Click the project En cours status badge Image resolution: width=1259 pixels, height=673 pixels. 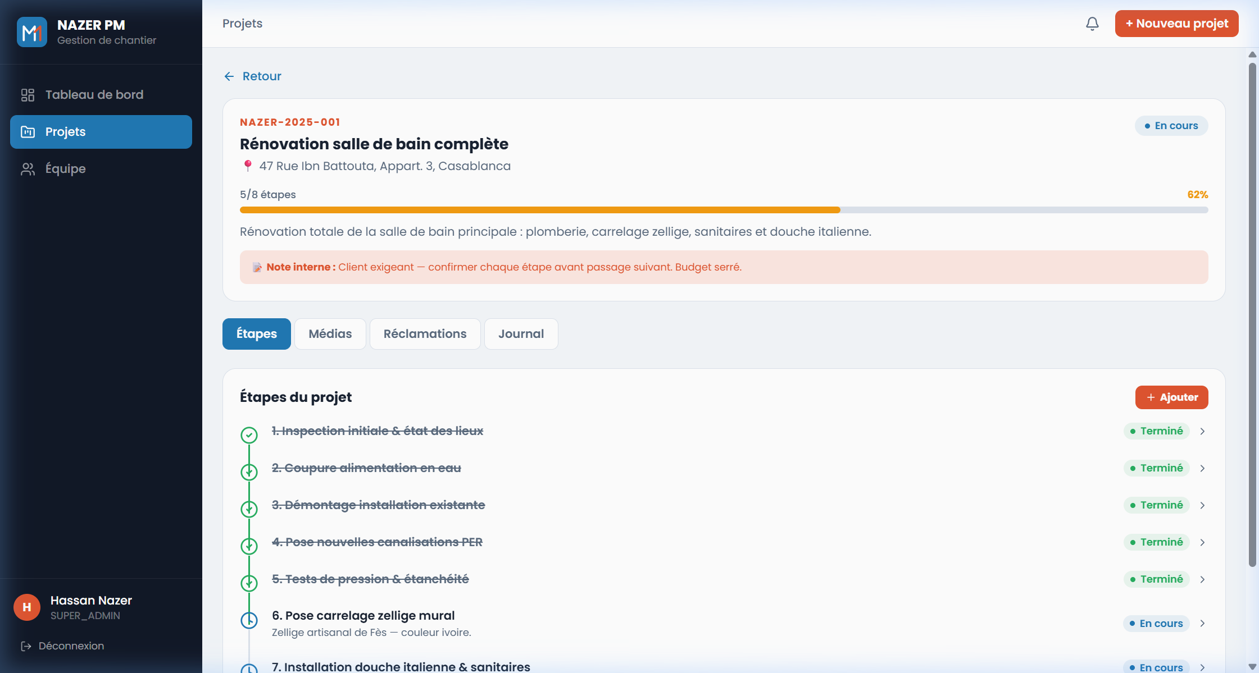coord(1171,126)
